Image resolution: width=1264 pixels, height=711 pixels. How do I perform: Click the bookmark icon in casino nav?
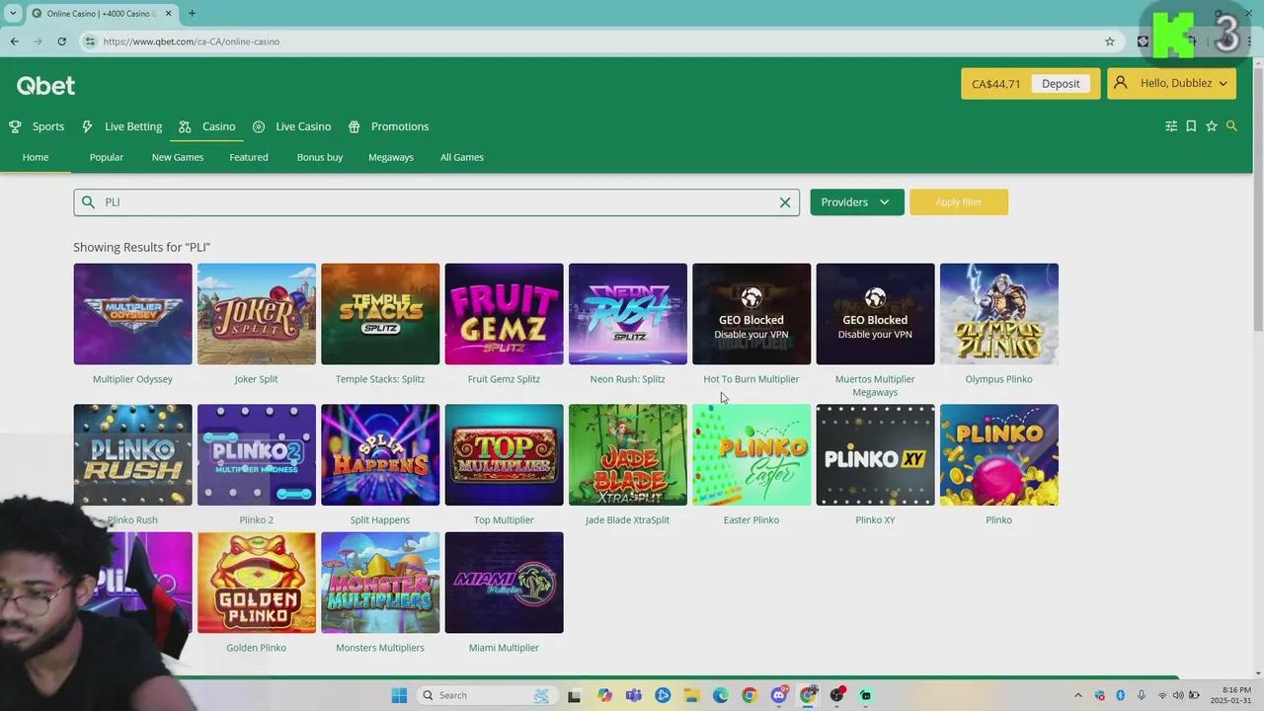pos(1191,126)
